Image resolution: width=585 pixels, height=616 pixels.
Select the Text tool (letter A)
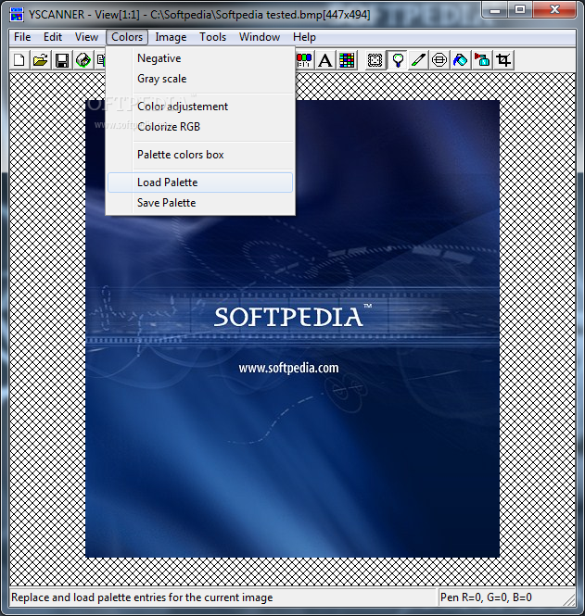[x=325, y=60]
